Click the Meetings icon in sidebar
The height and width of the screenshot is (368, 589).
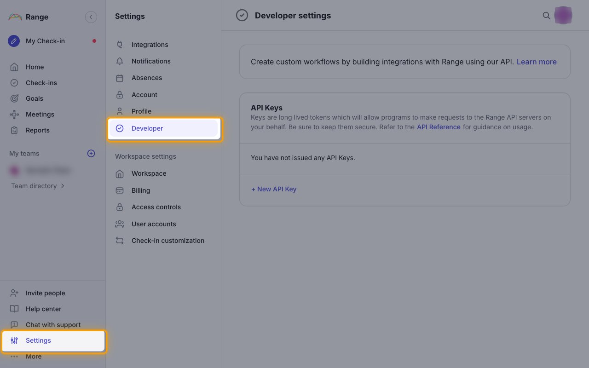click(x=14, y=114)
